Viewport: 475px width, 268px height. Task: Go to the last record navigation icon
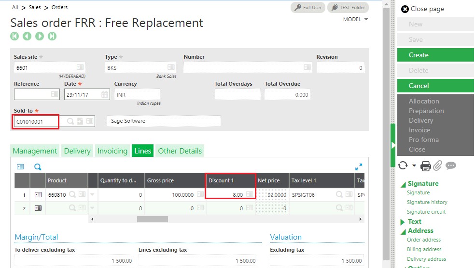(x=52, y=36)
